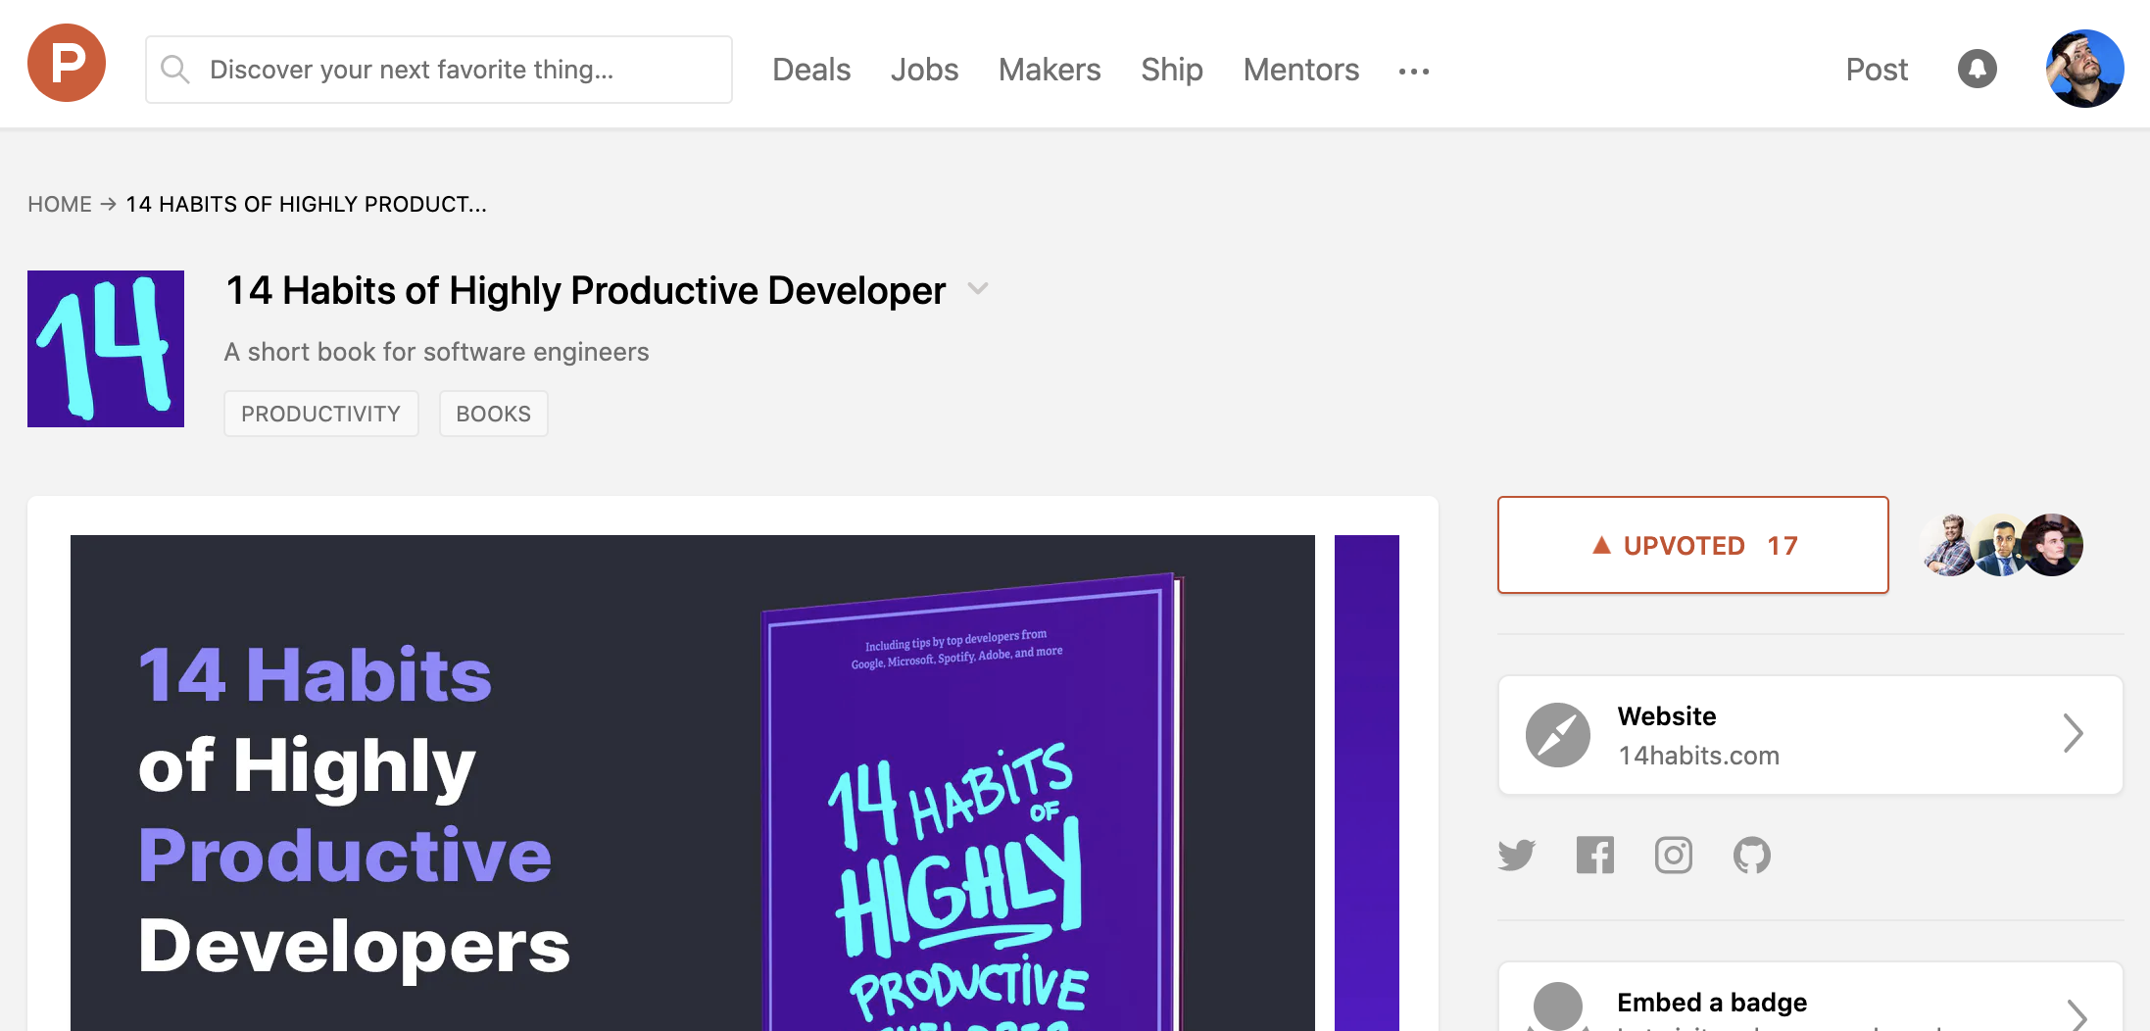
Task: Select Ship in the navigation
Action: coord(1172,70)
